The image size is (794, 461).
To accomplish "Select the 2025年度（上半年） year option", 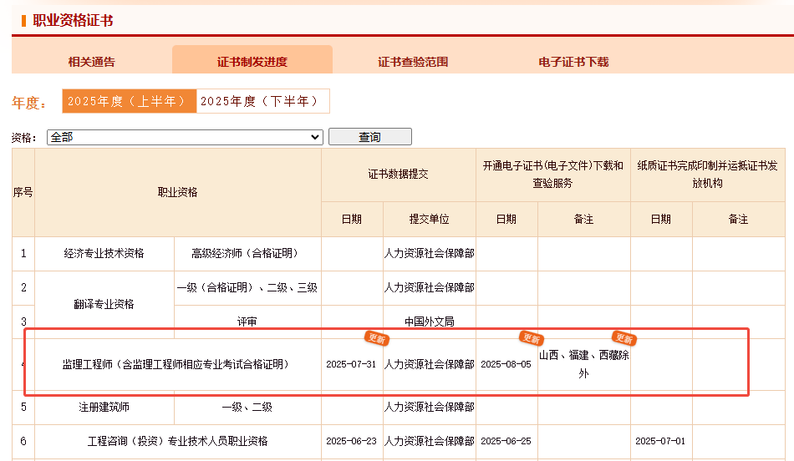I will pyautogui.click(x=129, y=101).
